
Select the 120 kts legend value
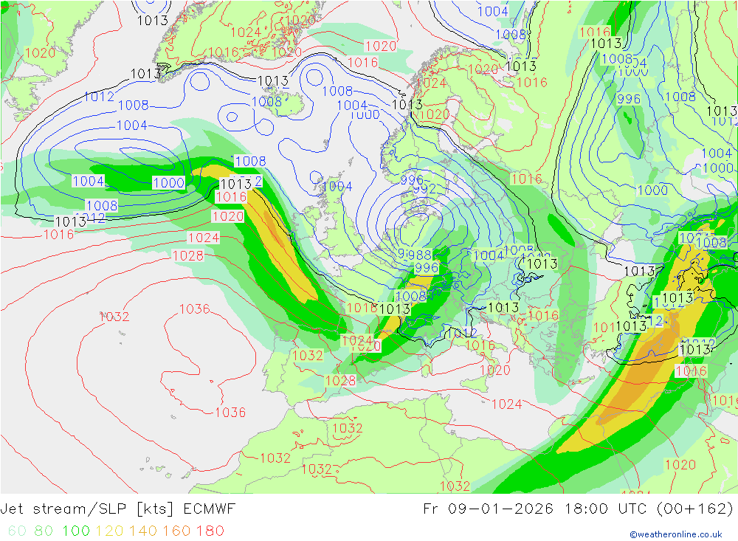click(109, 531)
